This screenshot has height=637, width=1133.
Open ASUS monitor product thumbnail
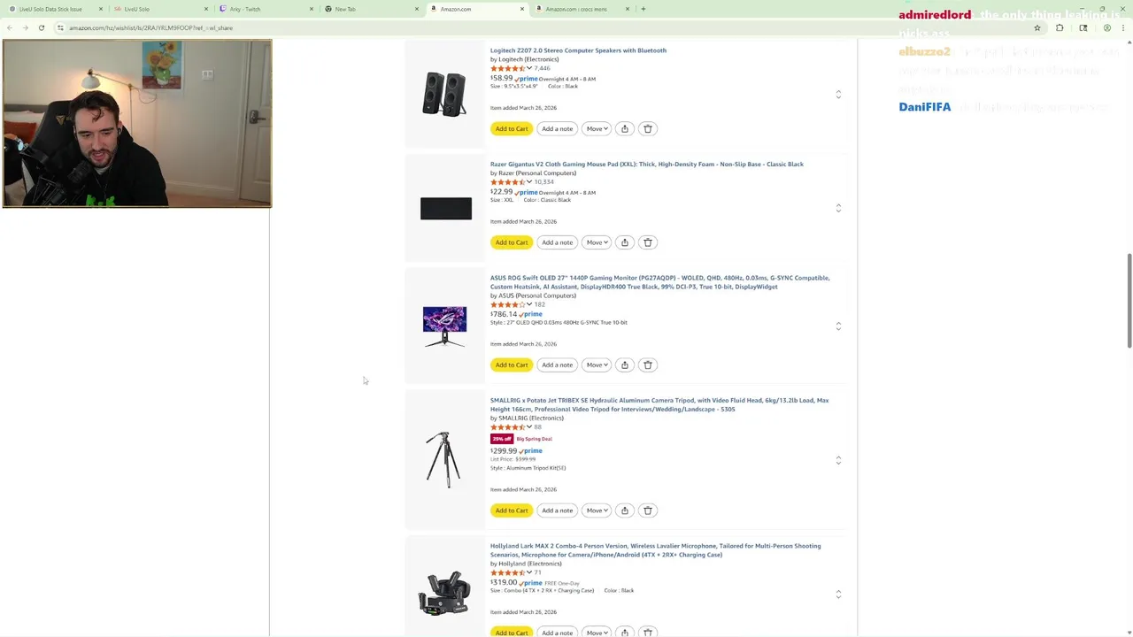click(x=444, y=326)
